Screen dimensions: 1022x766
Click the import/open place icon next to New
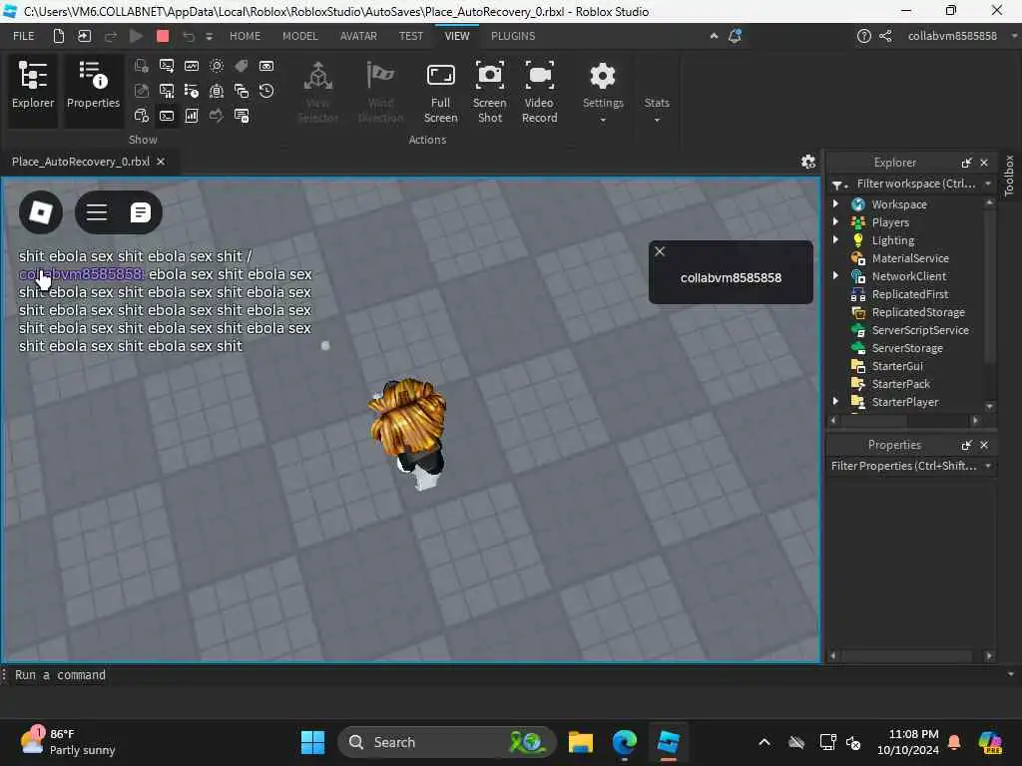coord(85,36)
